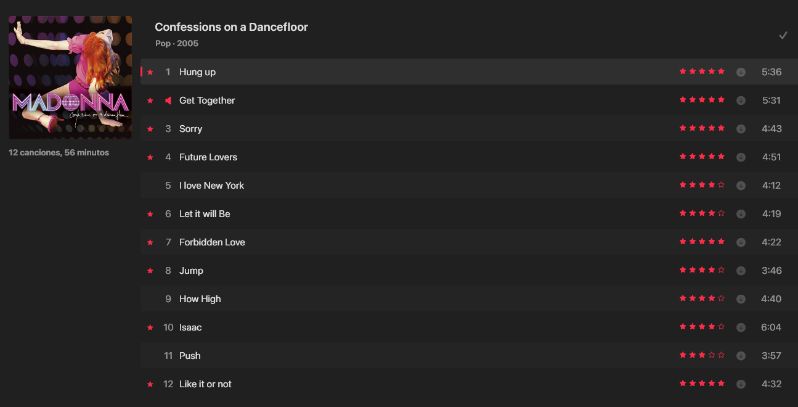Click the album title "Confessions on a Dancefloor"
Image resolution: width=798 pixels, height=407 pixels.
pyautogui.click(x=231, y=27)
